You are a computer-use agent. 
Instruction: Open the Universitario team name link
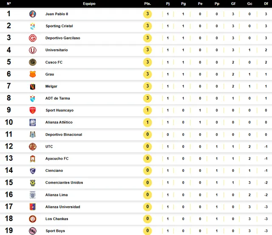(x=57, y=50)
